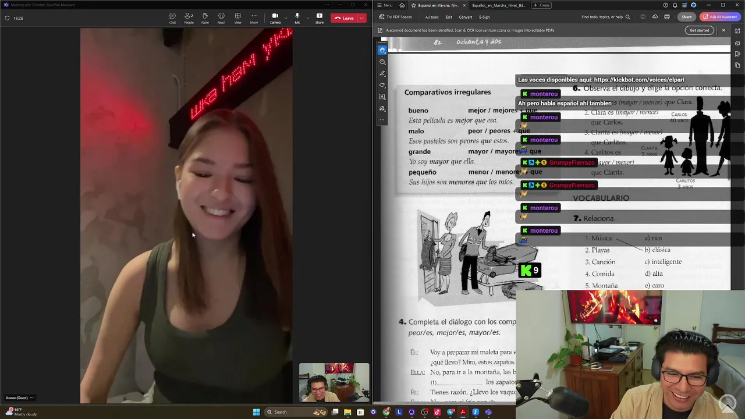Open the Edit menu in Acrobat

click(449, 17)
